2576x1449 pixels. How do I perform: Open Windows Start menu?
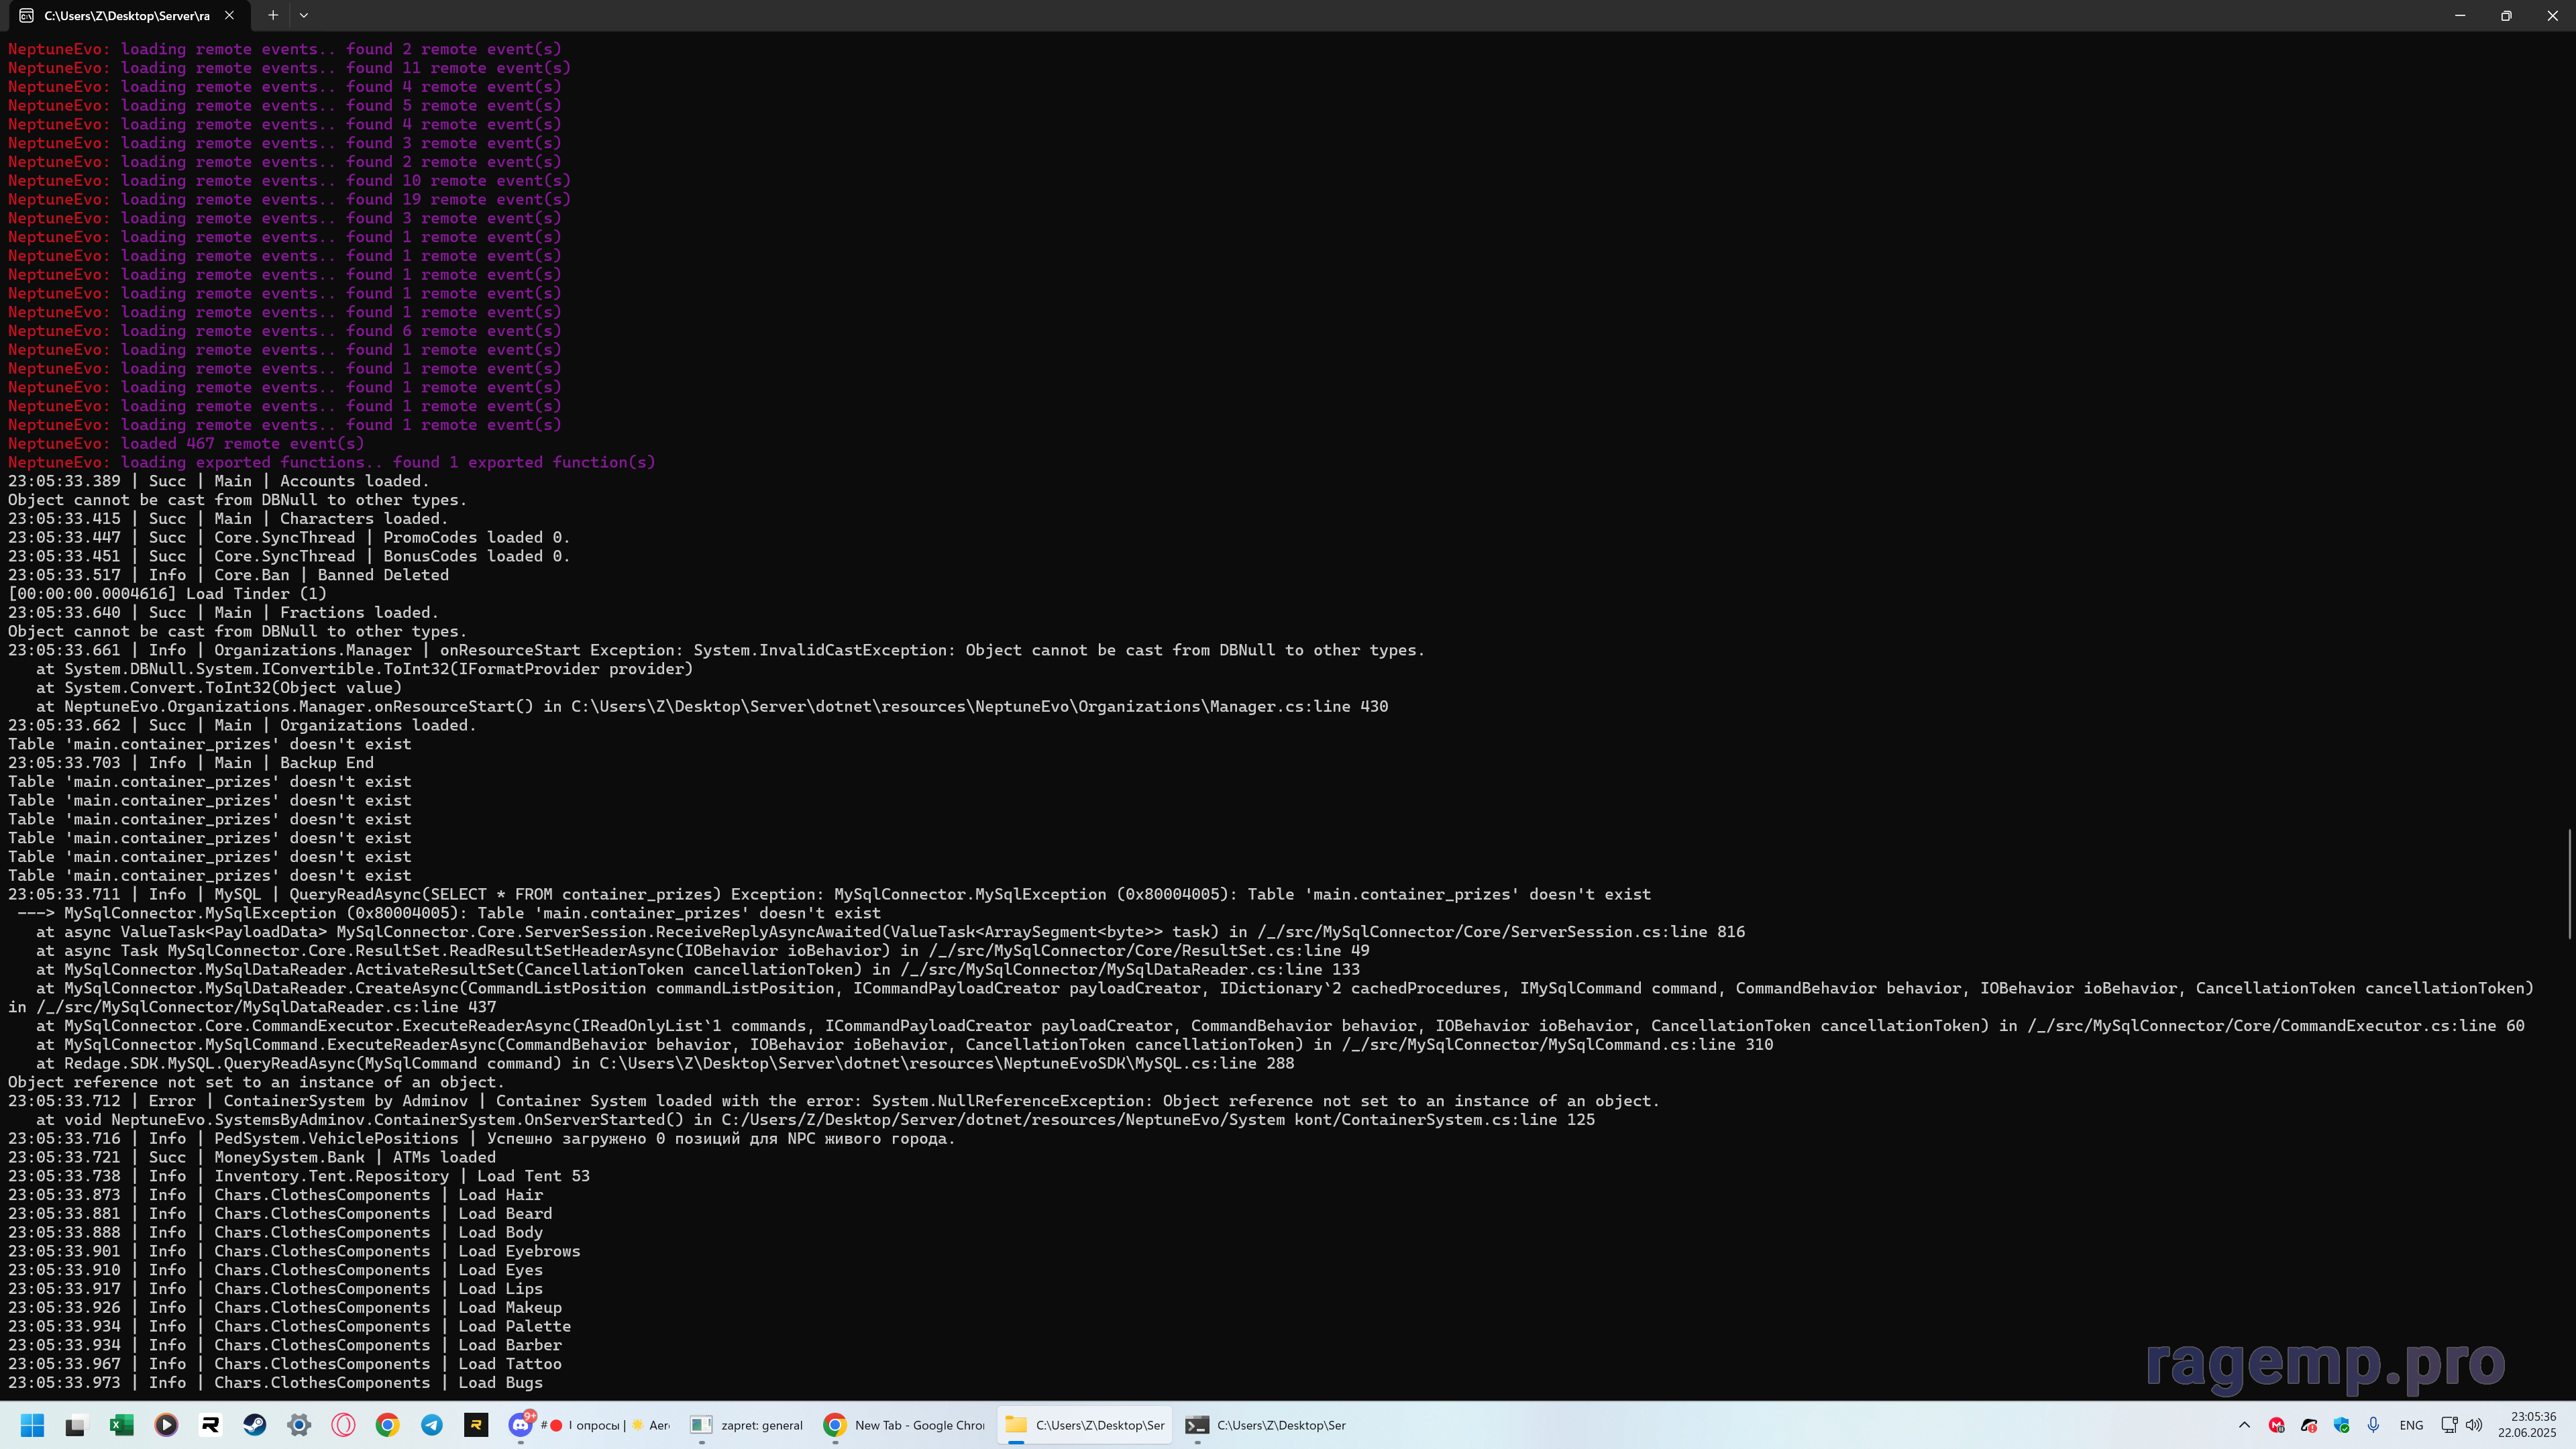[x=32, y=1425]
